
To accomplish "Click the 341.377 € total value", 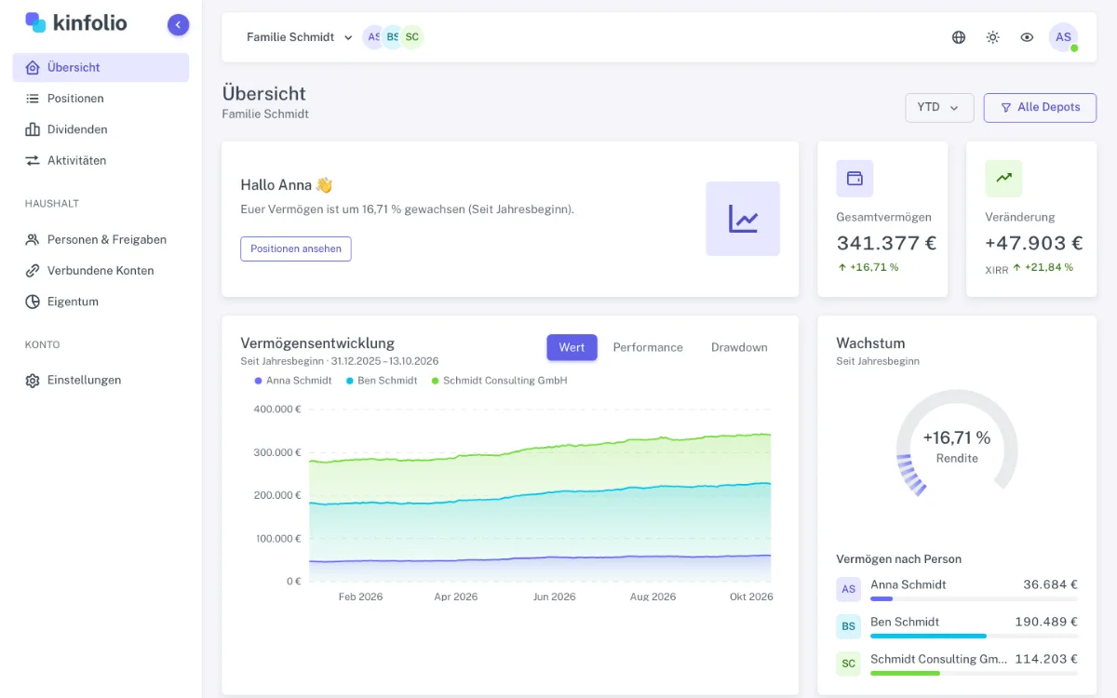I will [x=886, y=244].
